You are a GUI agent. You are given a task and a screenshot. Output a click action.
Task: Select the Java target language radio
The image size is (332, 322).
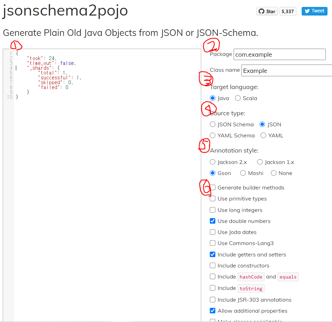pos(213,98)
